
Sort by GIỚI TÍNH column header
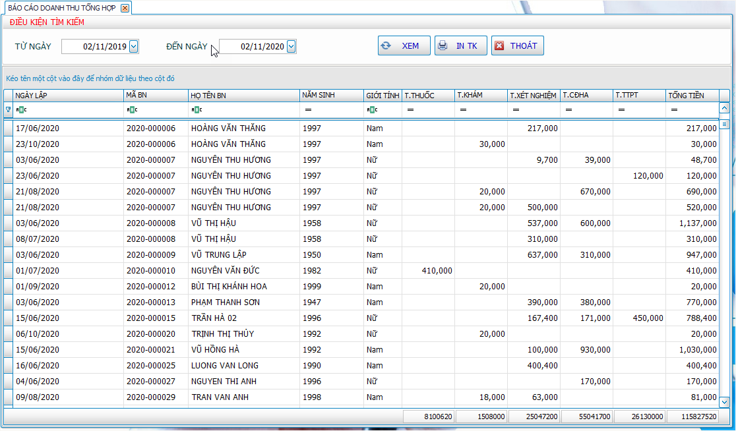tap(383, 95)
